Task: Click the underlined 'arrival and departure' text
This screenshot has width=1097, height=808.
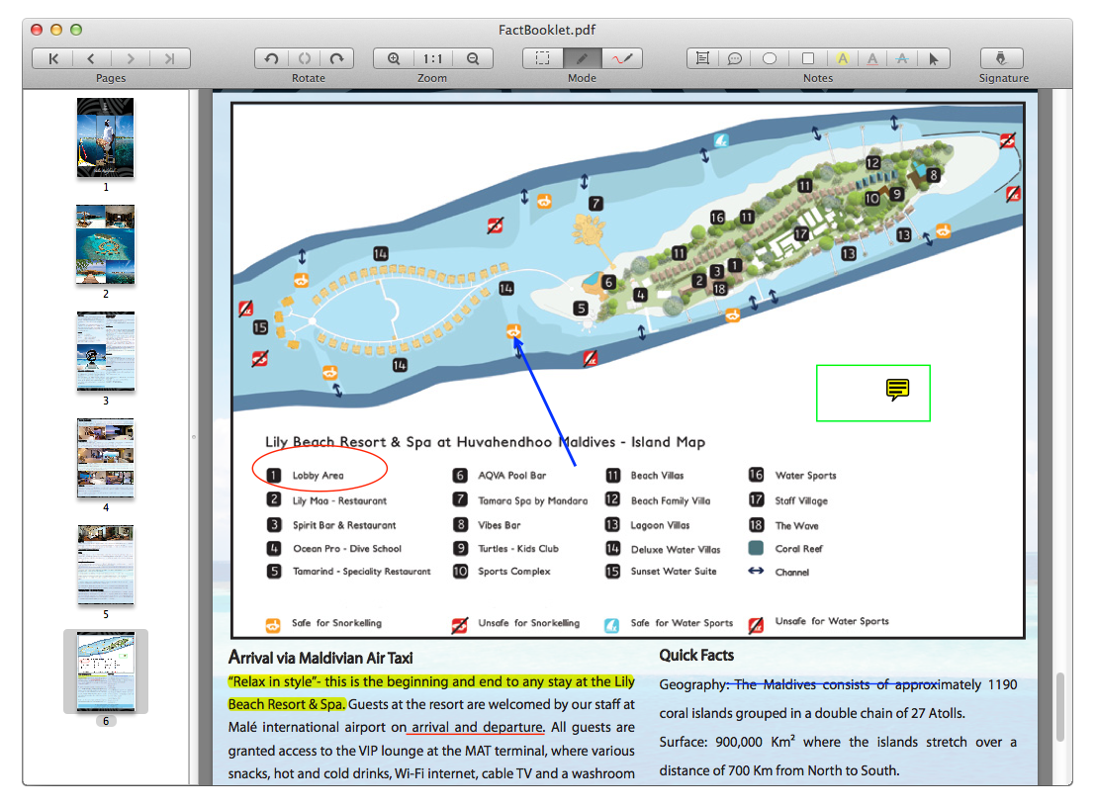Action: click(477, 728)
